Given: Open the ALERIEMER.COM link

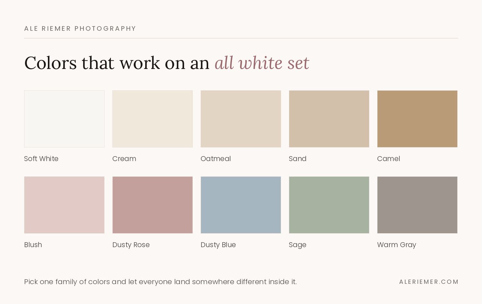Looking at the screenshot, I should (429, 282).
